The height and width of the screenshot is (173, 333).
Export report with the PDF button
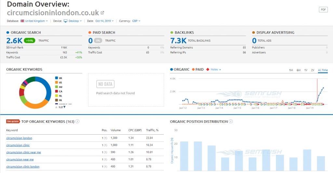click(323, 9)
